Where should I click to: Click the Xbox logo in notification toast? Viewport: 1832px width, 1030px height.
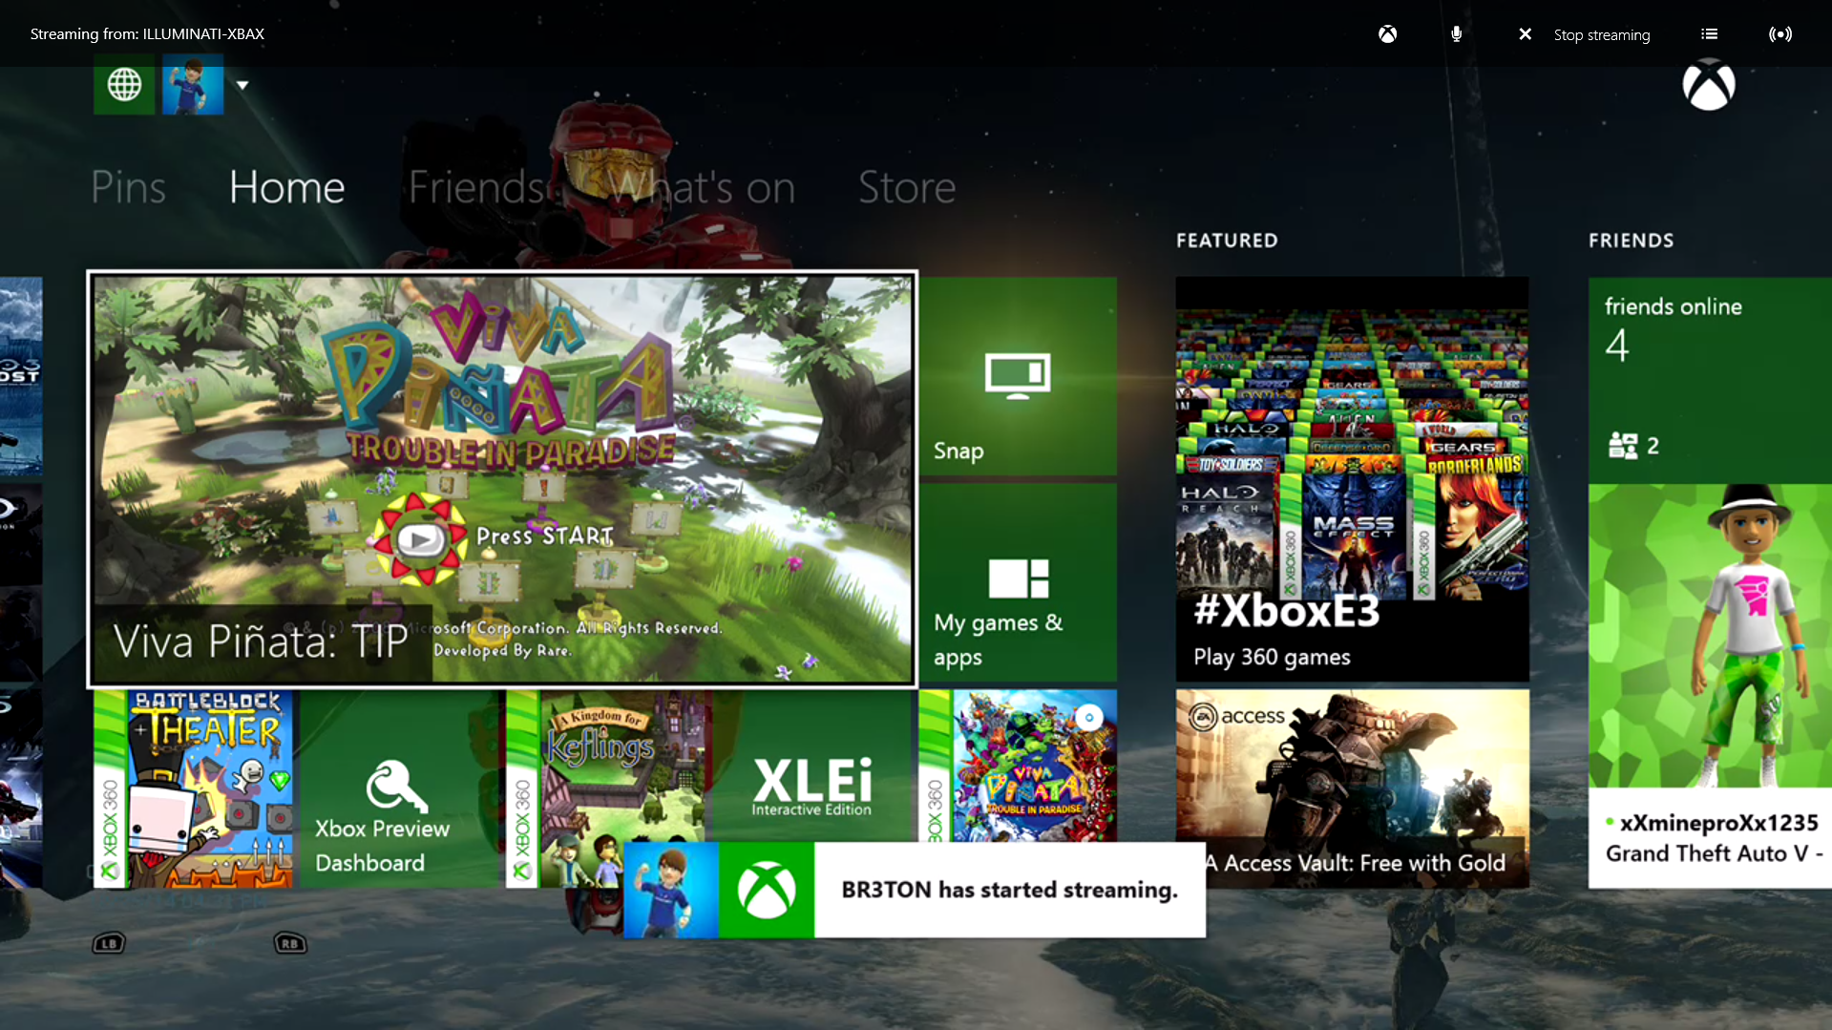tap(767, 890)
